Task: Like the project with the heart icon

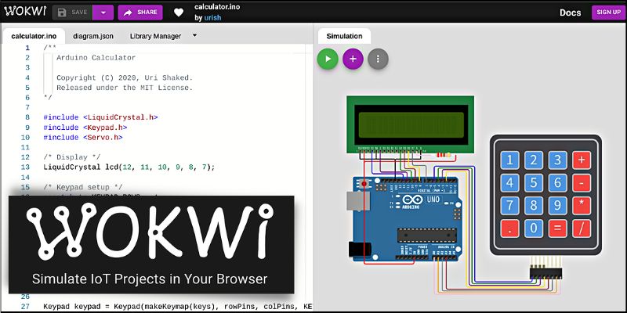Action: click(x=179, y=13)
